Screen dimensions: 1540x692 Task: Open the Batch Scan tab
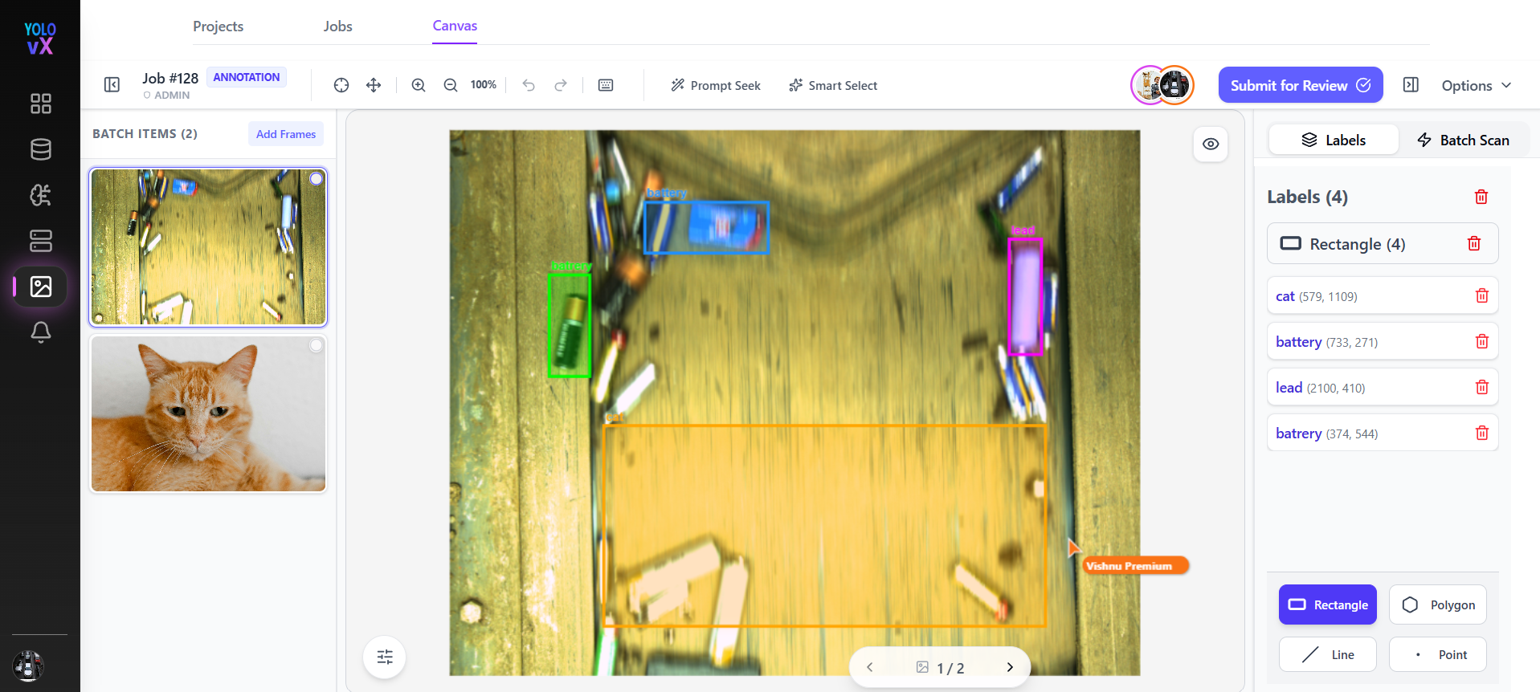pos(1464,140)
